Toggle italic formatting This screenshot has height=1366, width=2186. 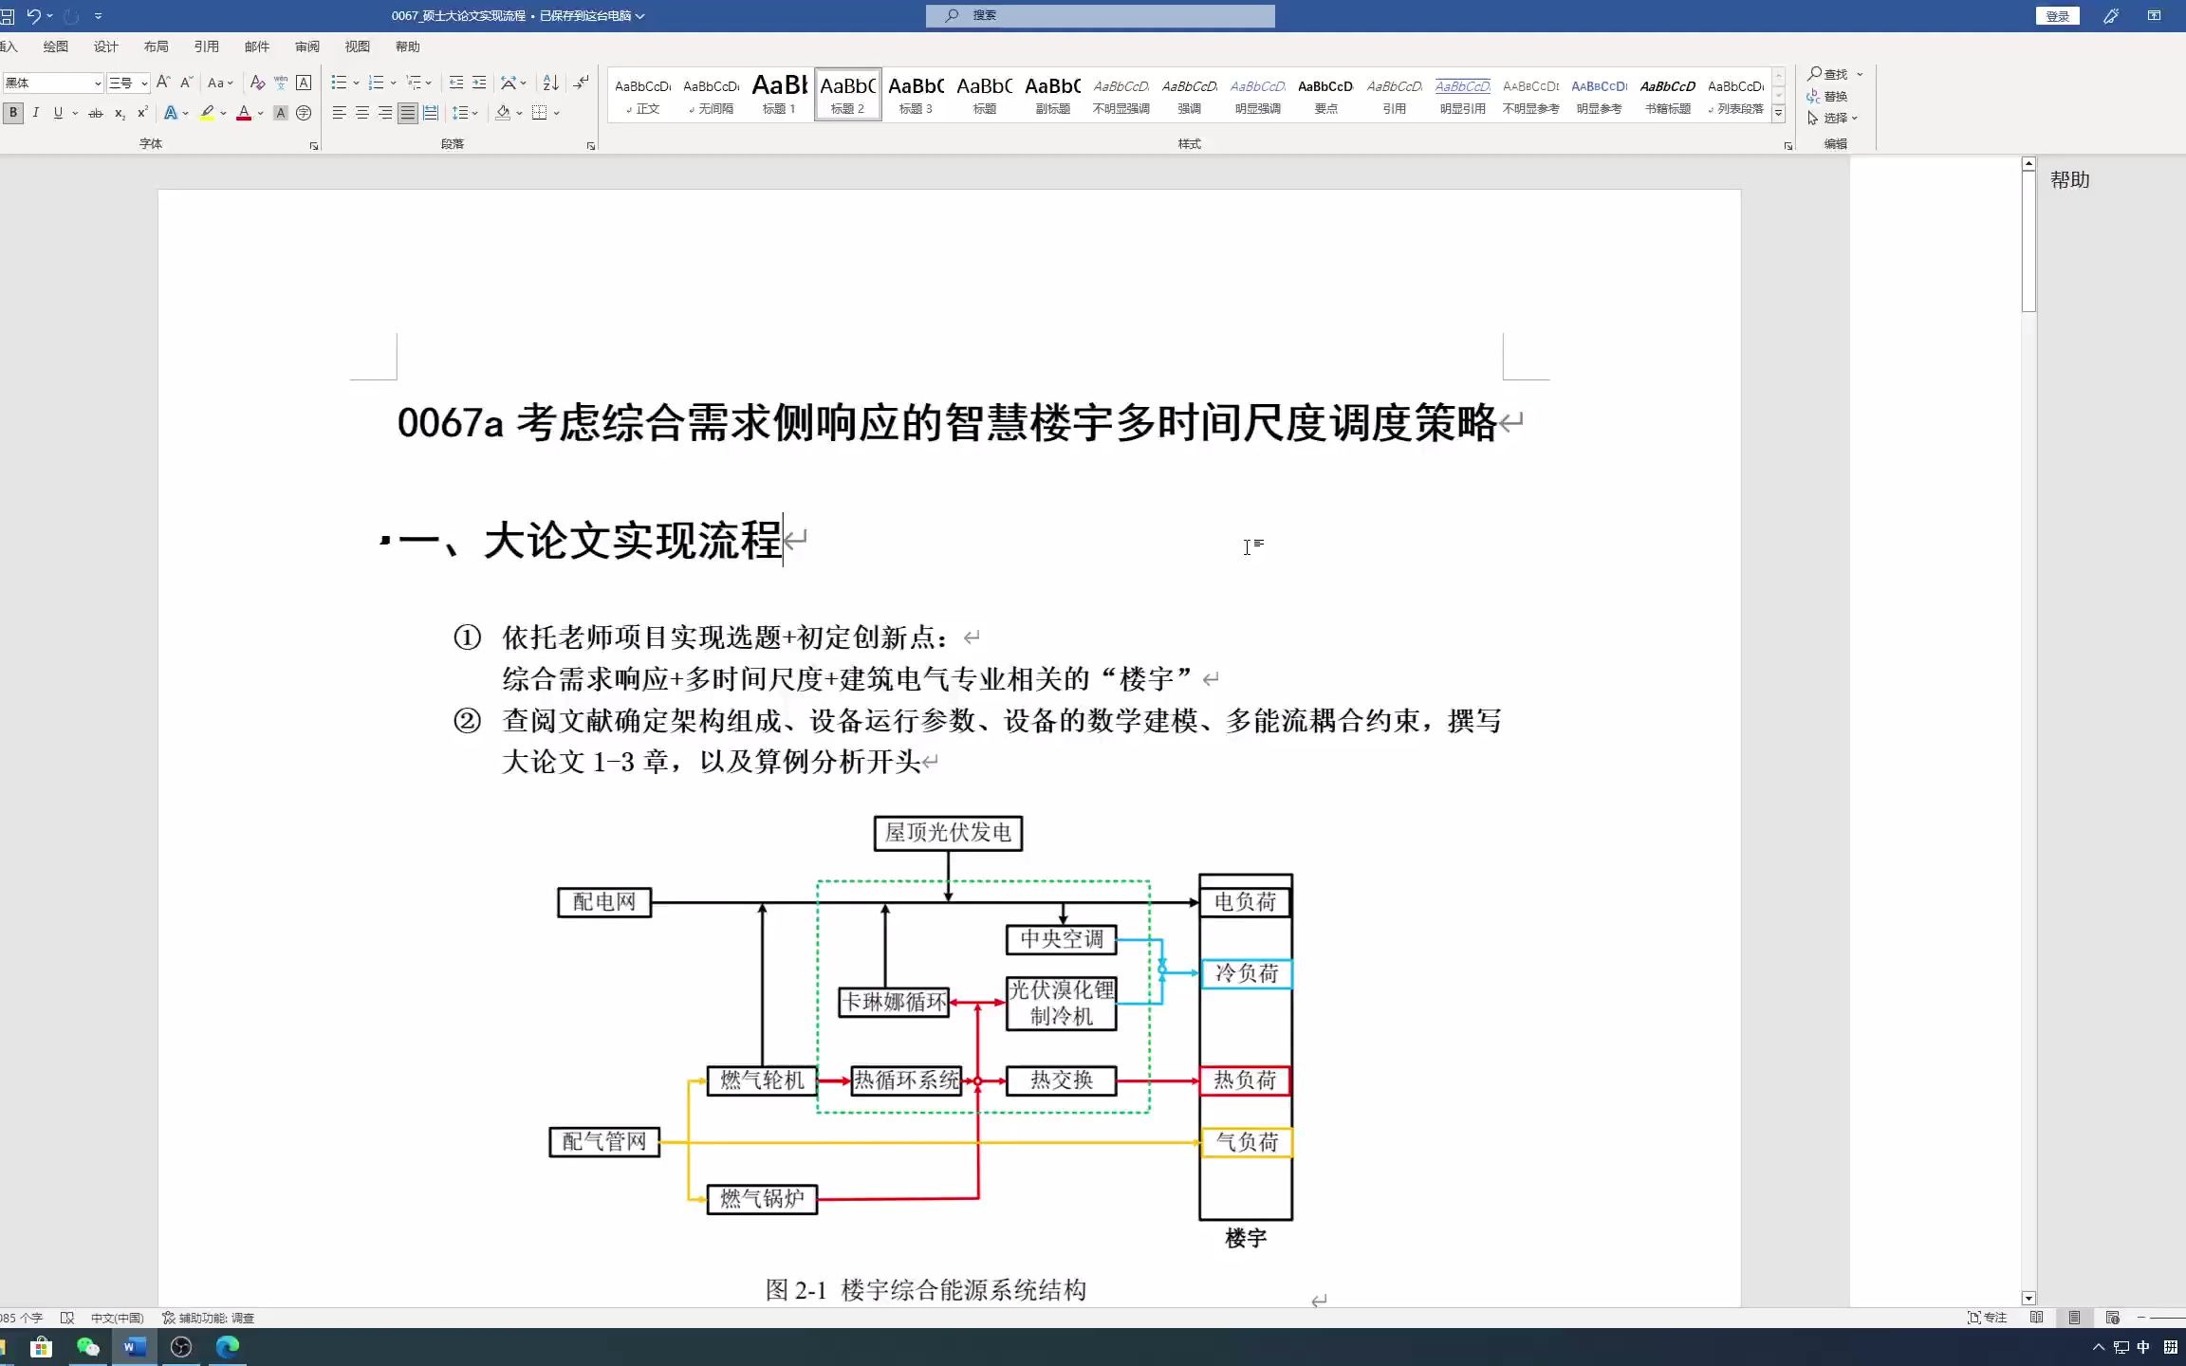pyautogui.click(x=36, y=113)
